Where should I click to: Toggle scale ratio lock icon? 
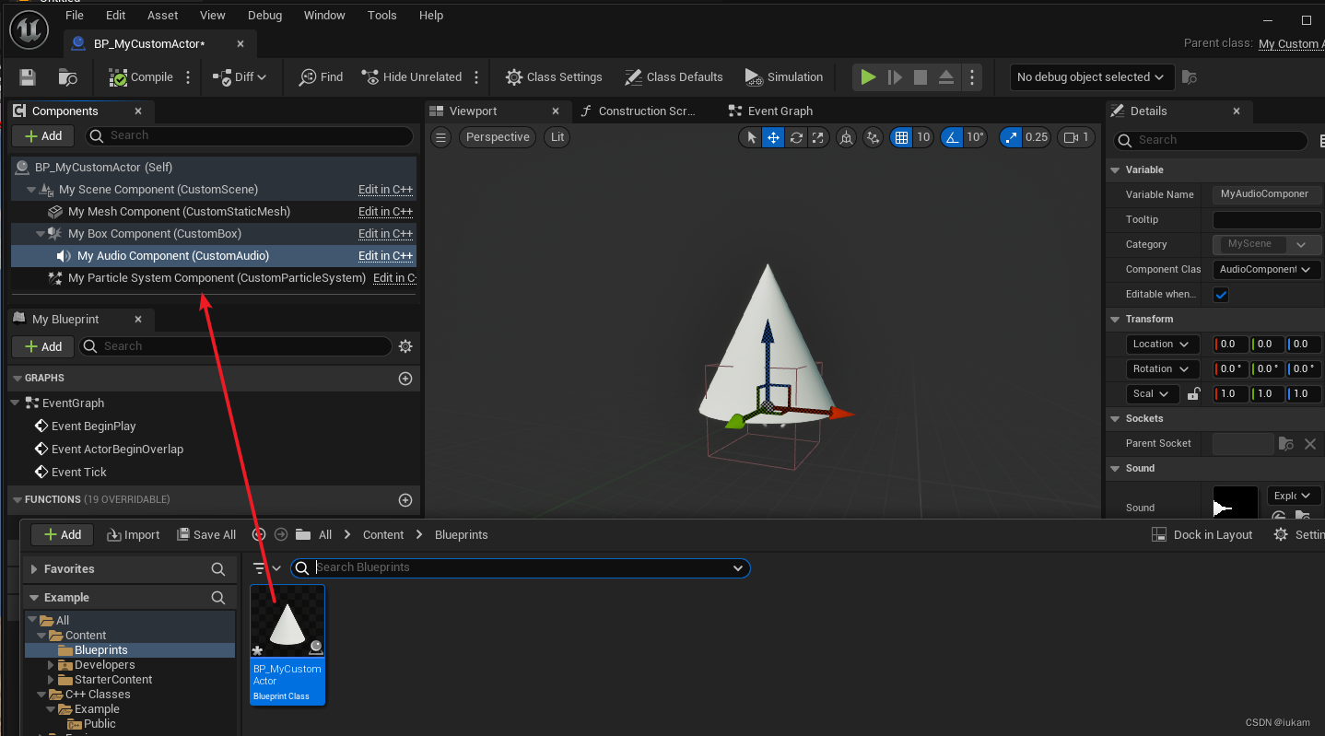[x=1194, y=394]
